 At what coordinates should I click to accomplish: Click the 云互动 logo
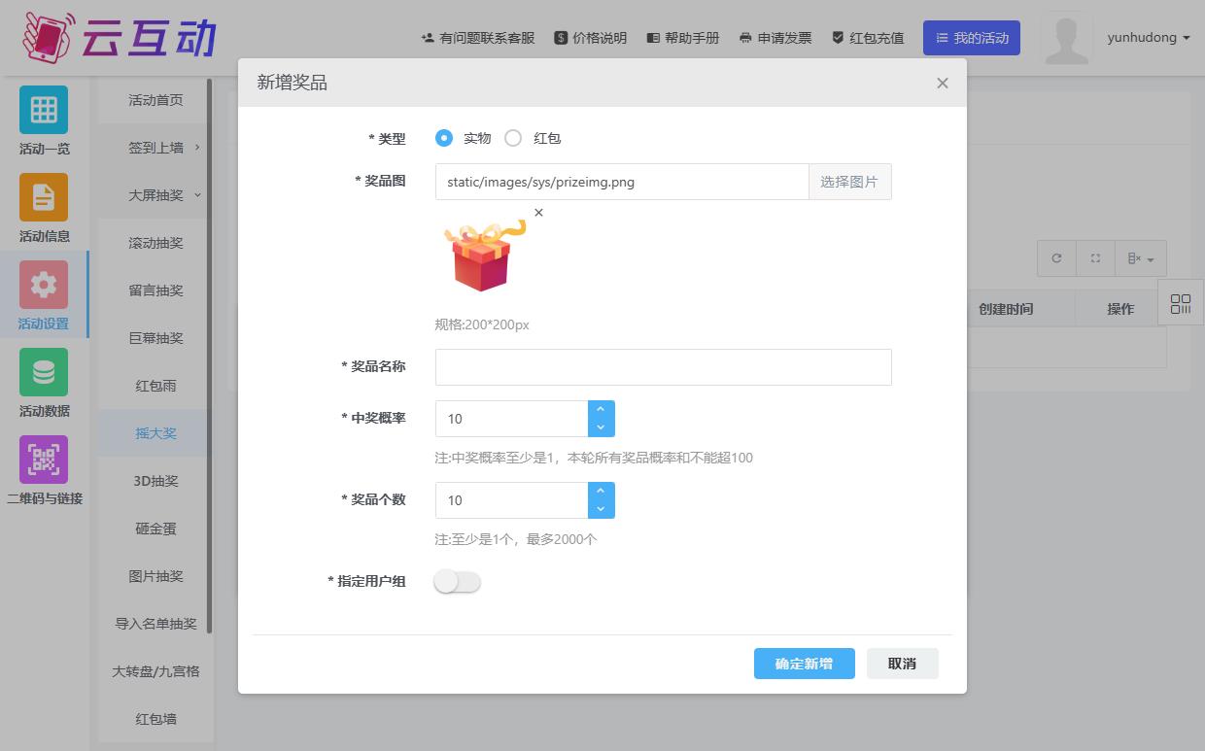(119, 37)
